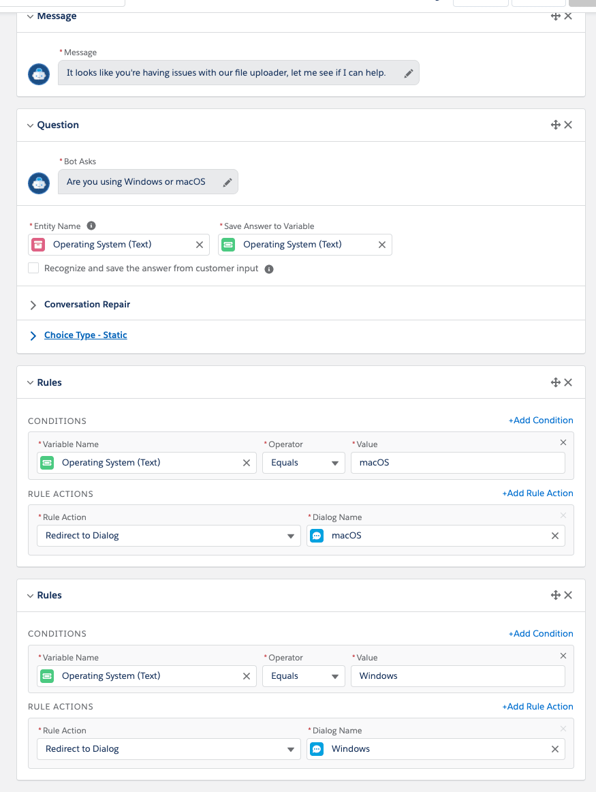
Task: Collapse the Question section chevron
Action: (x=30, y=125)
